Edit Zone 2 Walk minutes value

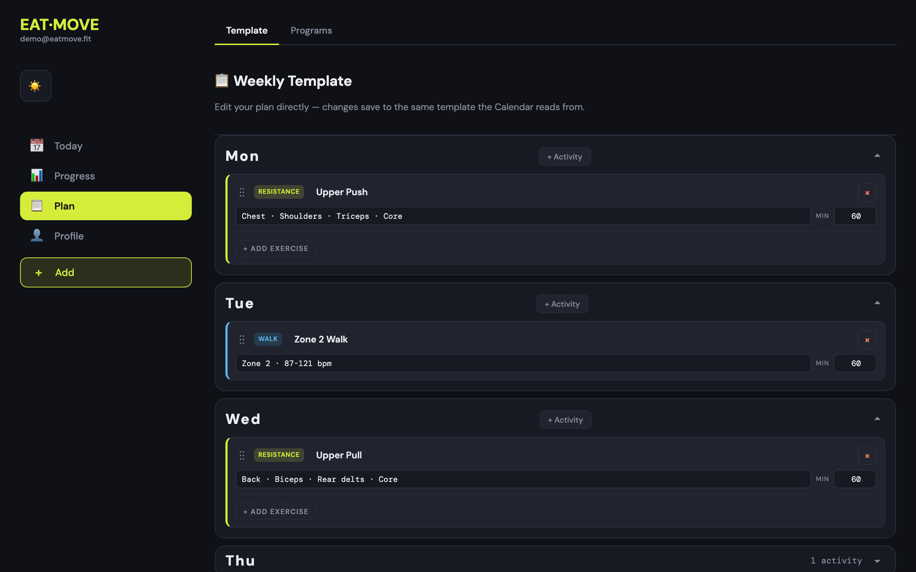[855, 363]
